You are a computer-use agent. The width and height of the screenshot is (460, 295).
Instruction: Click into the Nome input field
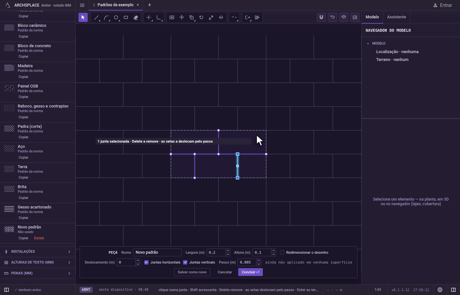(x=157, y=252)
